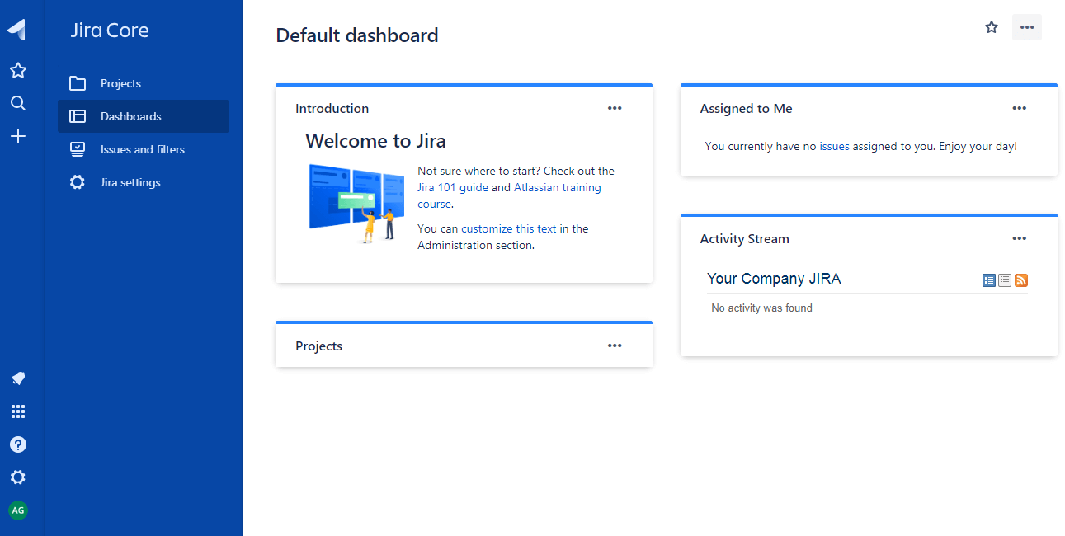1065x536 pixels.
Task: Open your AG profile avatar
Action: (x=17, y=510)
